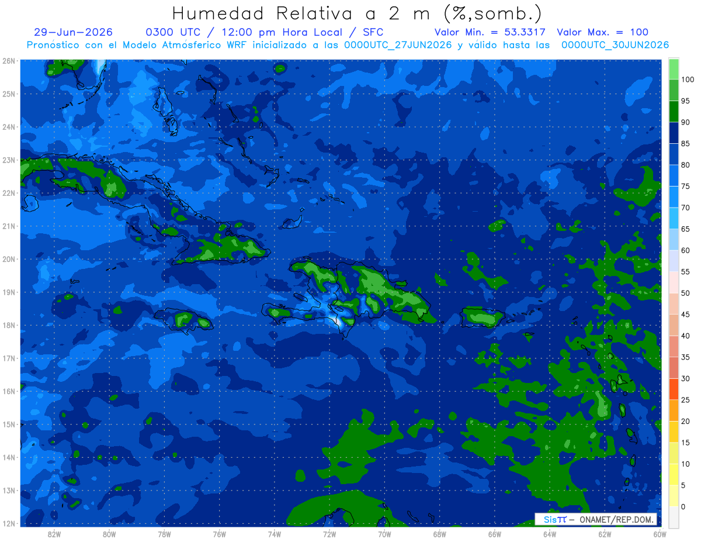Pick the orange-red swatch between 25 and 30
Image resolution: width=701 pixels, height=542 pixels.
(x=674, y=389)
